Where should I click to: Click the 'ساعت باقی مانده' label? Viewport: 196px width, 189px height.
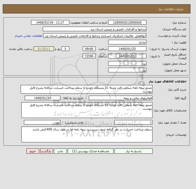21,49
